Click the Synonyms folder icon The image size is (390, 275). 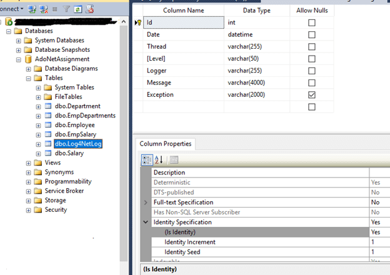(x=37, y=172)
